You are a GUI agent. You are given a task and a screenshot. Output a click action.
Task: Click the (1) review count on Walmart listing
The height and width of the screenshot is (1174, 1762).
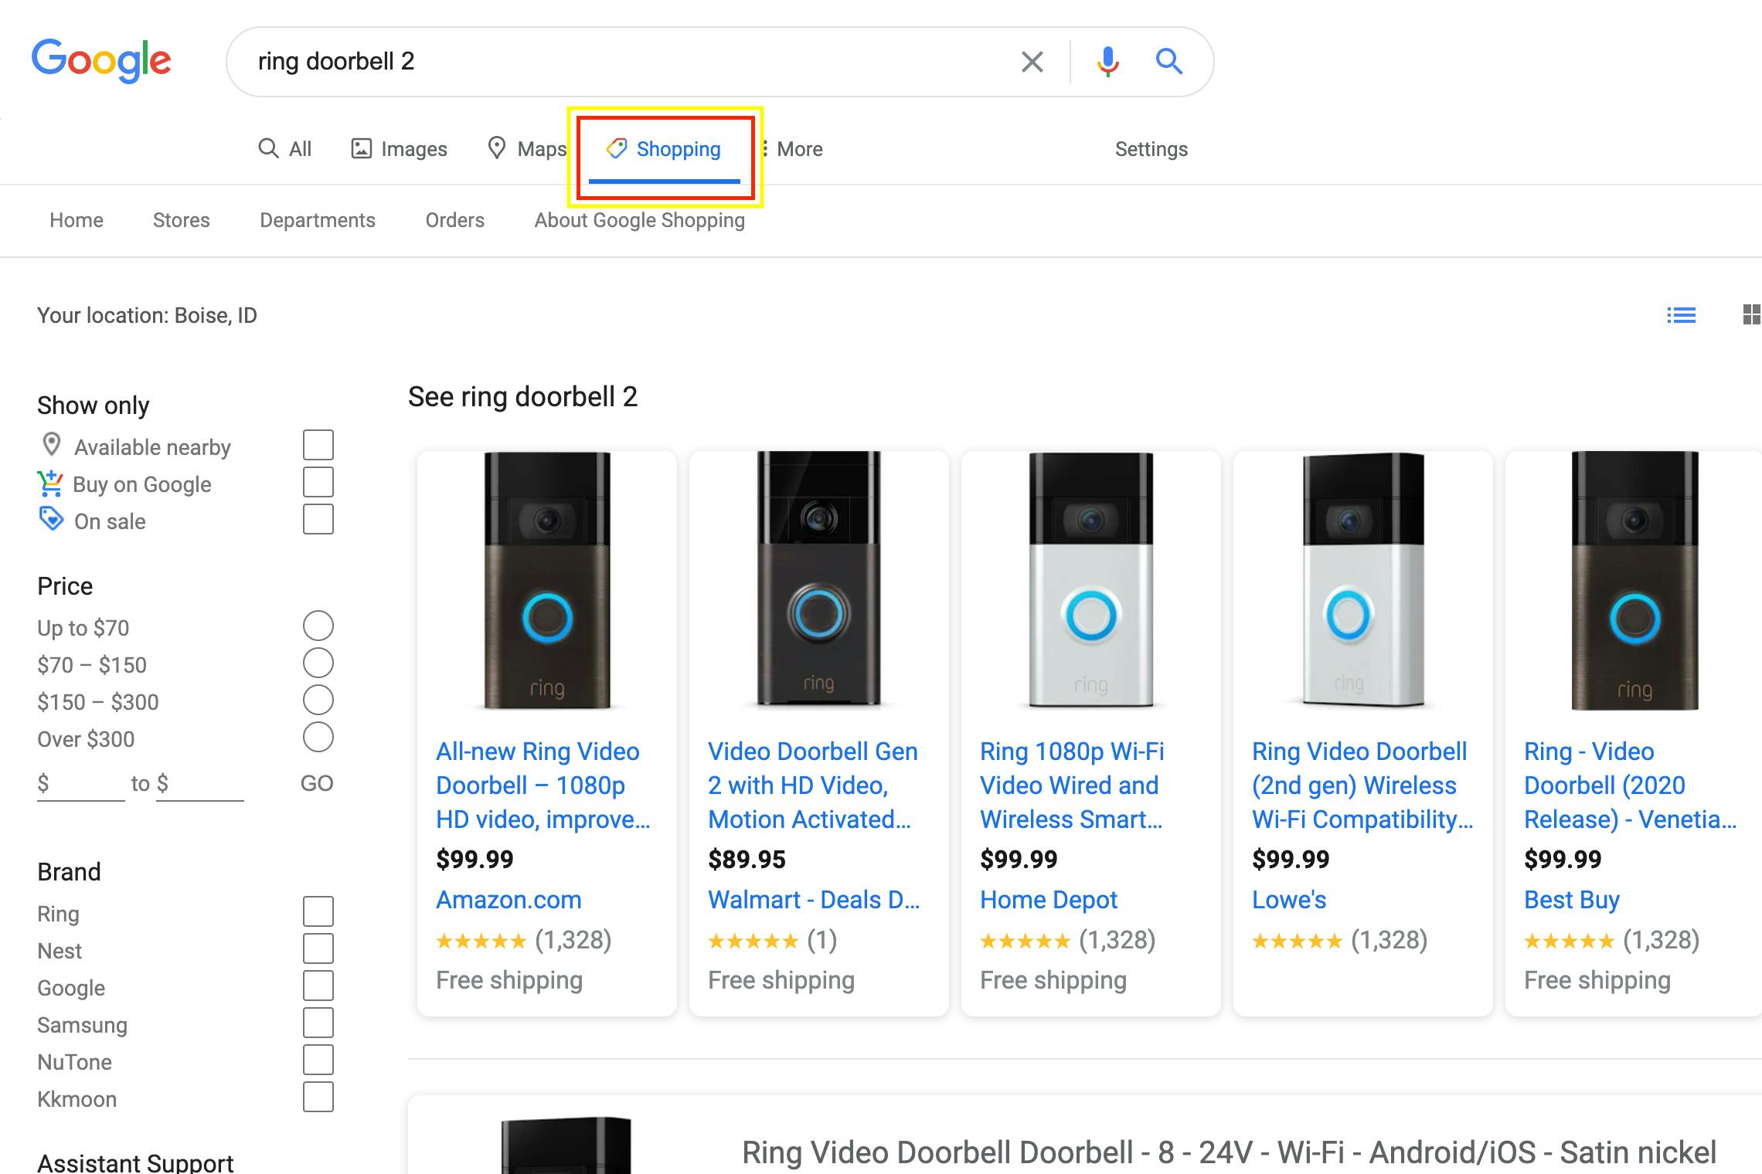pyautogui.click(x=822, y=940)
